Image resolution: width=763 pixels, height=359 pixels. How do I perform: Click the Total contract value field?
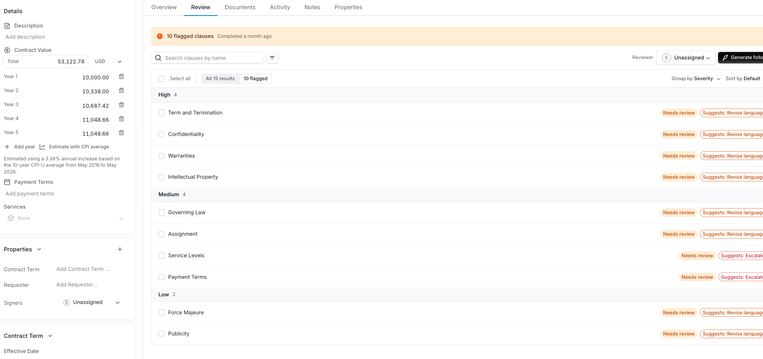tap(46, 61)
